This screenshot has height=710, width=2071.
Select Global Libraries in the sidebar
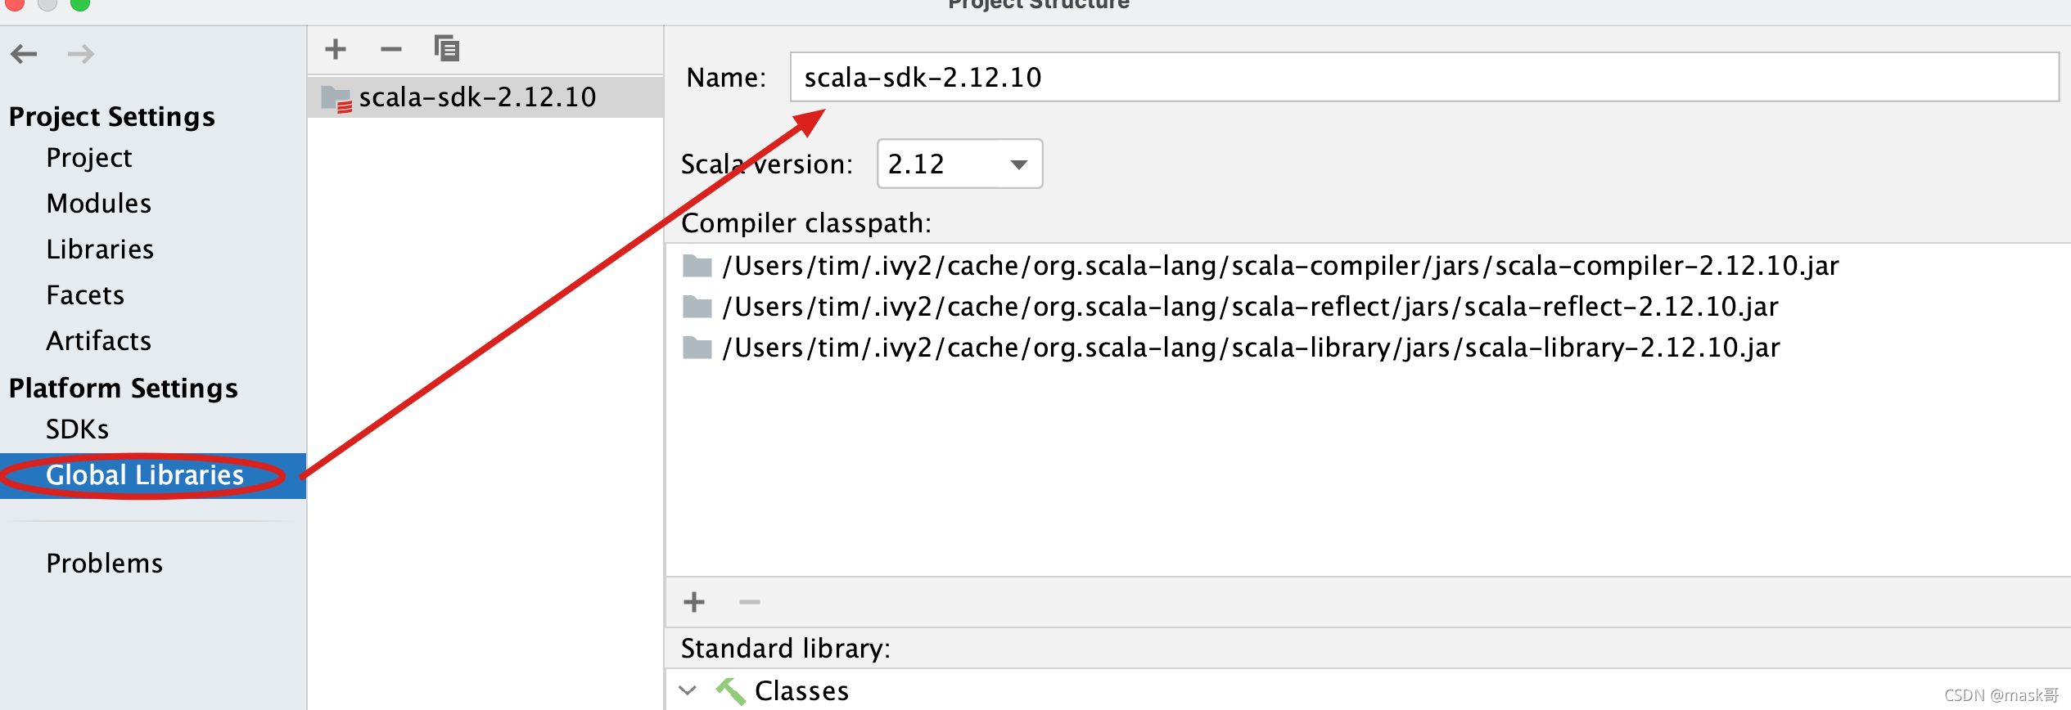click(144, 474)
